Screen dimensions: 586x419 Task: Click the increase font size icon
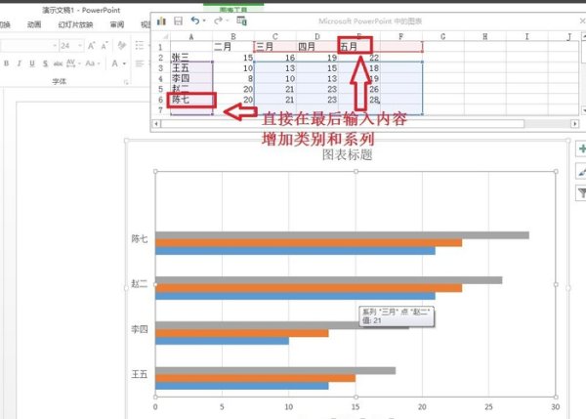[x=91, y=46]
